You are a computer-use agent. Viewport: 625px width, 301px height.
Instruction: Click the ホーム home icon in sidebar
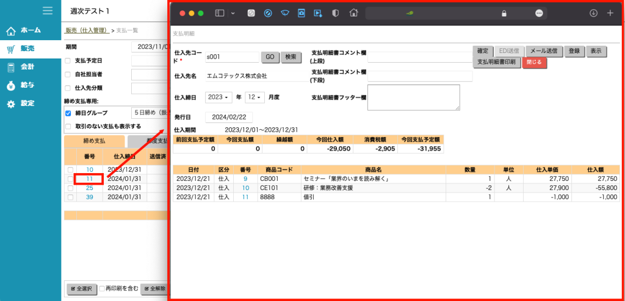click(11, 30)
